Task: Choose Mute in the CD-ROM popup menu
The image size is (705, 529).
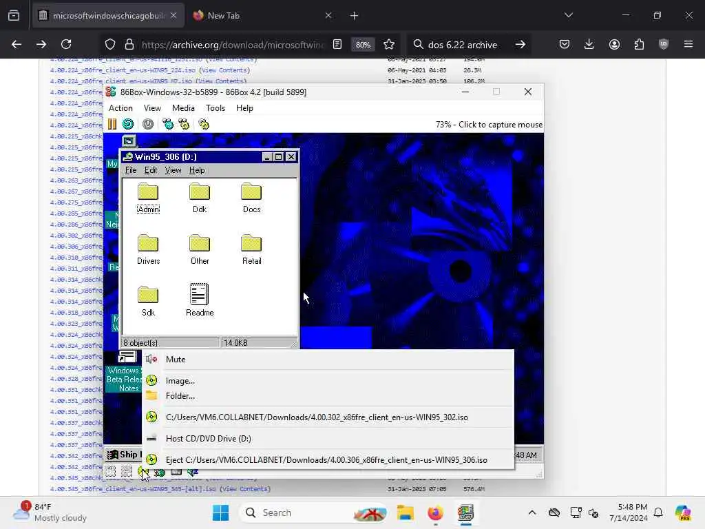Action: point(328,360)
